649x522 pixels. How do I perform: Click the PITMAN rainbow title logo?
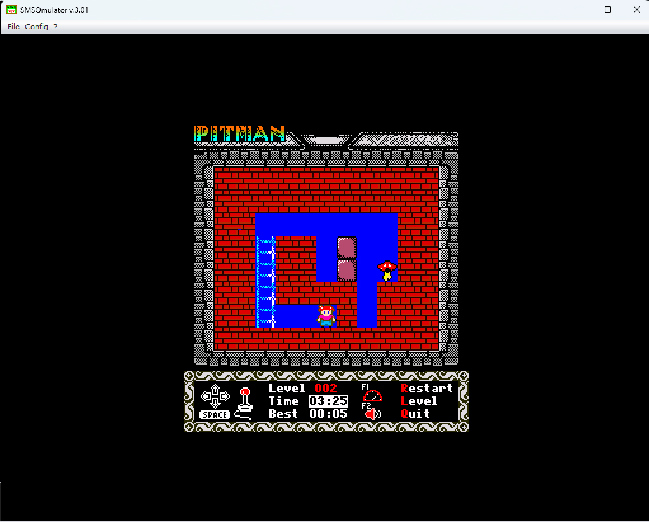click(x=240, y=134)
